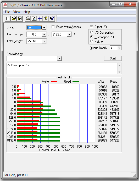
Task: Click the selected [-c-] drive field
Action: pos(34,27)
